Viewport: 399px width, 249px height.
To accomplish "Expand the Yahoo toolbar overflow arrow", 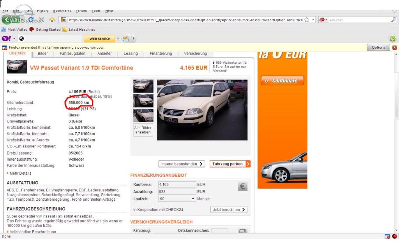I will [x=133, y=39].
